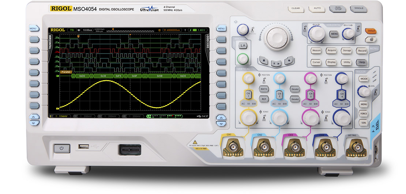Open the Storage menu

[x=346, y=51]
